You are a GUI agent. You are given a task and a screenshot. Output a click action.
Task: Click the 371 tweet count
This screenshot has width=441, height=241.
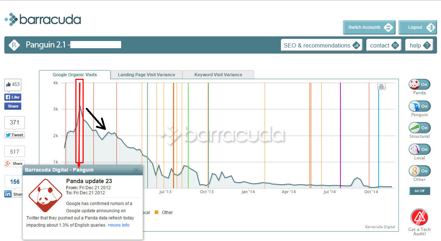(x=14, y=123)
